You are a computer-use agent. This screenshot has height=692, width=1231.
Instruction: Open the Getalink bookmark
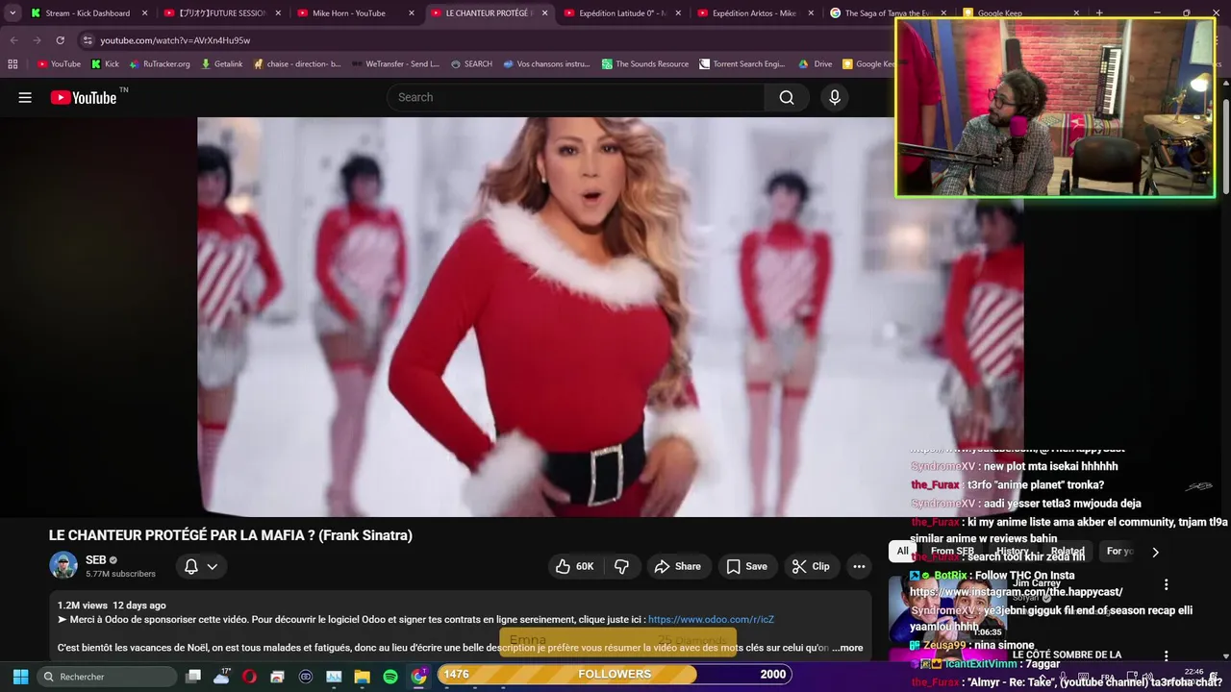tap(222, 64)
